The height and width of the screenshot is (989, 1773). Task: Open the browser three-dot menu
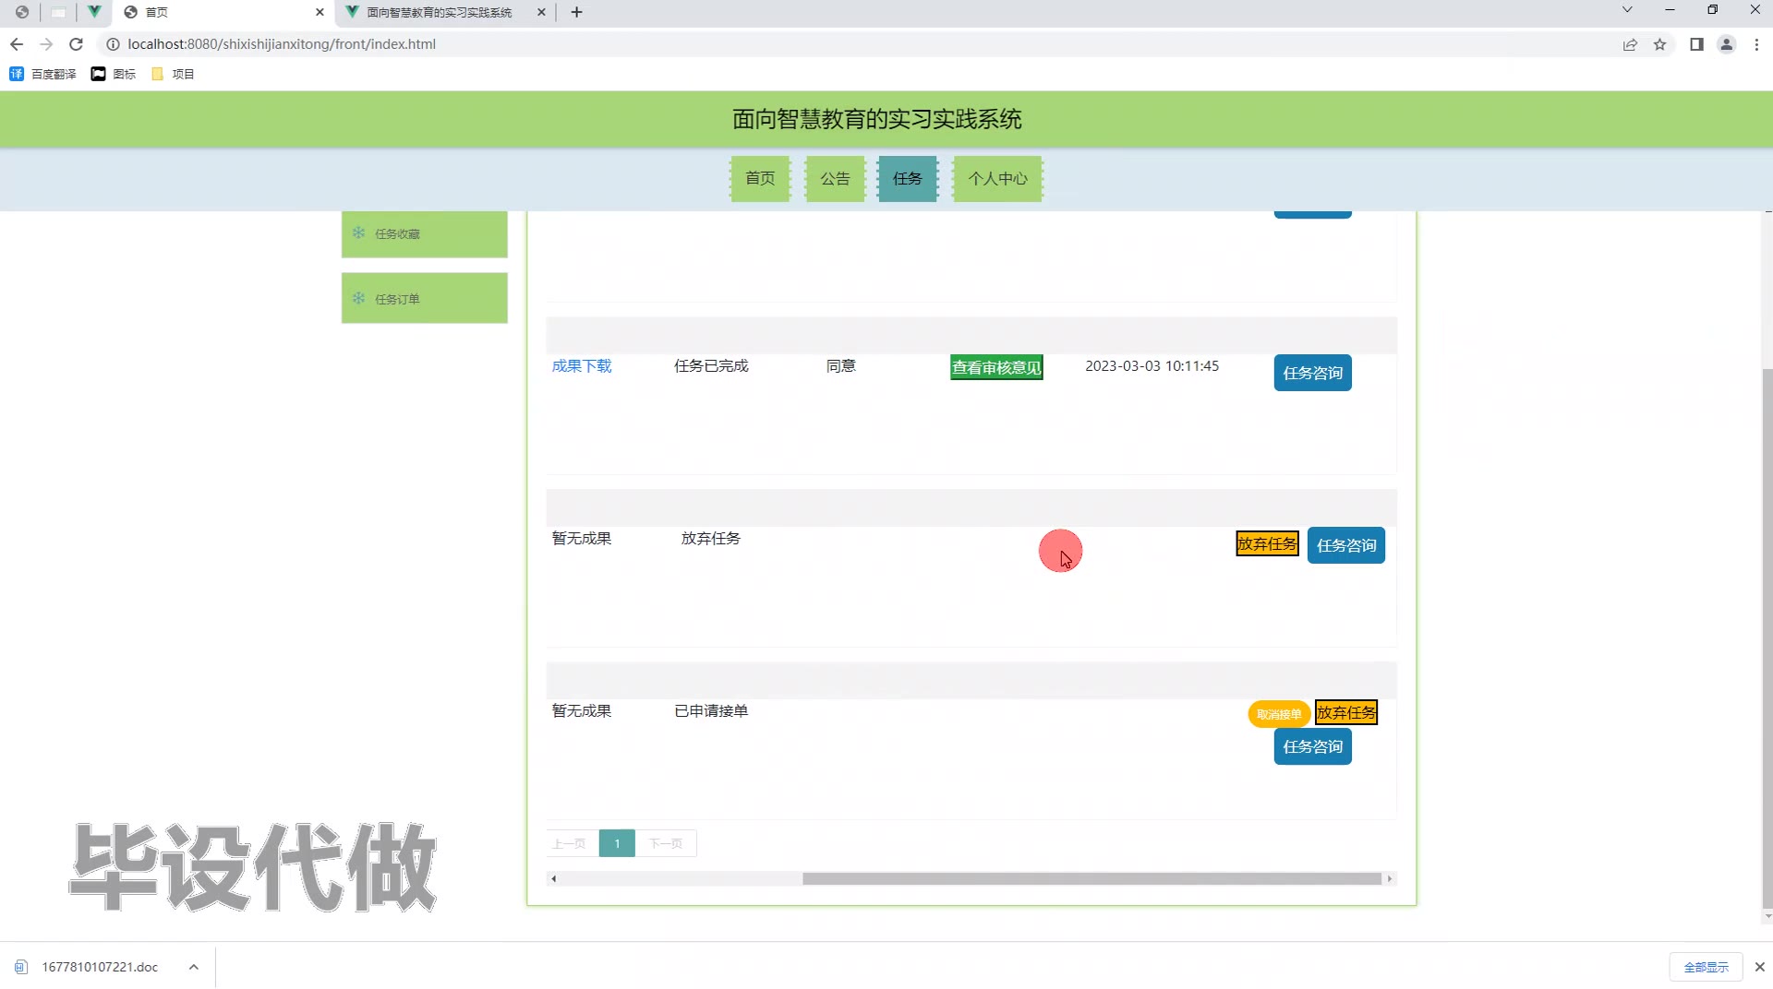coord(1756,44)
